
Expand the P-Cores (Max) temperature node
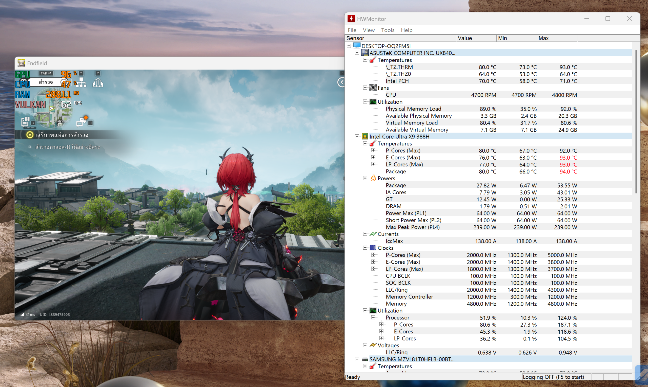pyautogui.click(x=373, y=150)
